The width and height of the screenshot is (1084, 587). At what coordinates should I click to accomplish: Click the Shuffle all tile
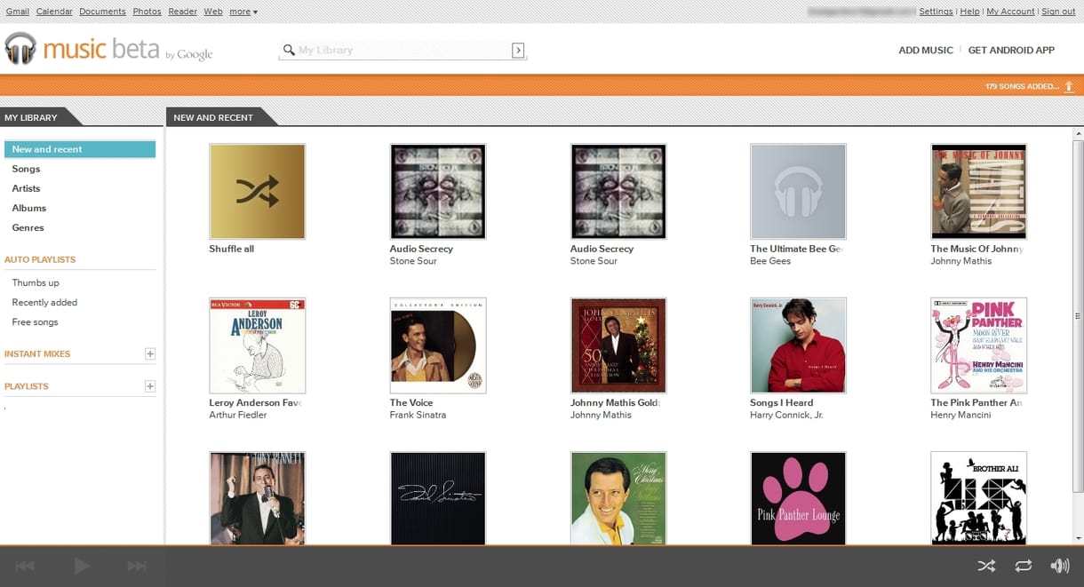(258, 192)
